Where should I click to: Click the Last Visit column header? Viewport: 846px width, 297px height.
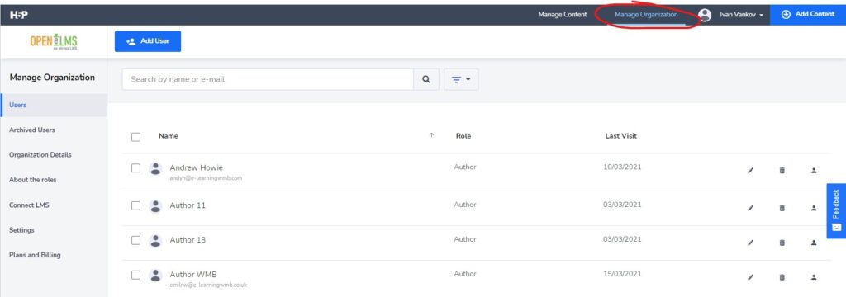tap(621, 136)
